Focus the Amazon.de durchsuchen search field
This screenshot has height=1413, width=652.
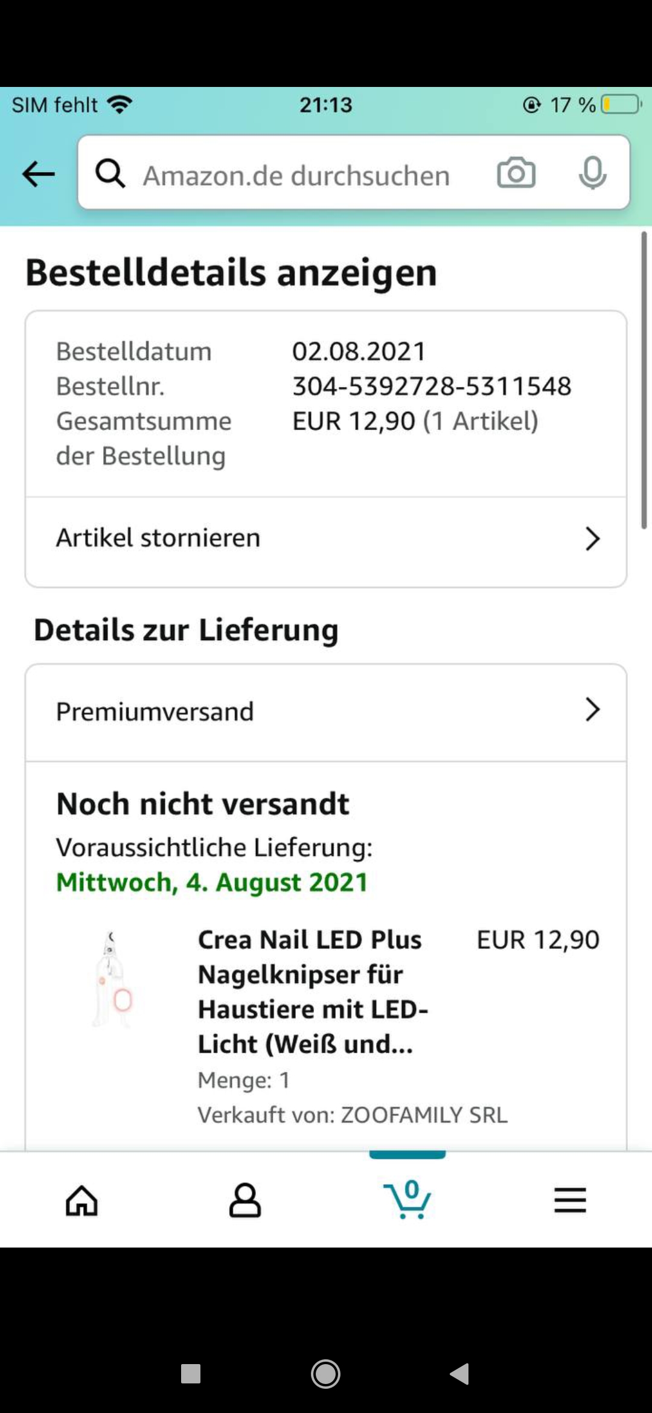pyautogui.click(x=296, y=176)
